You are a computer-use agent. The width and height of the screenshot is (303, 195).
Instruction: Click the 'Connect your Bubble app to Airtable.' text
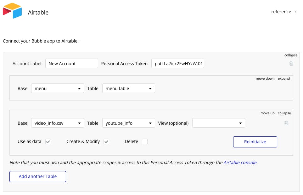(x=41, y=41)
